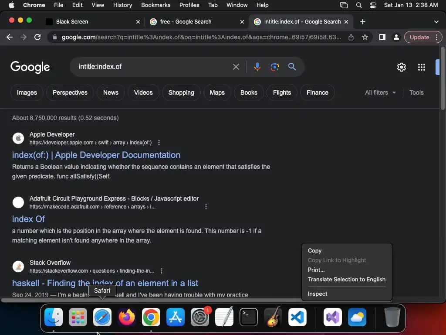Viewport: 446px width, 335px height.
Task: Open the Profiles menu
Action: click(x=189, y=5)
